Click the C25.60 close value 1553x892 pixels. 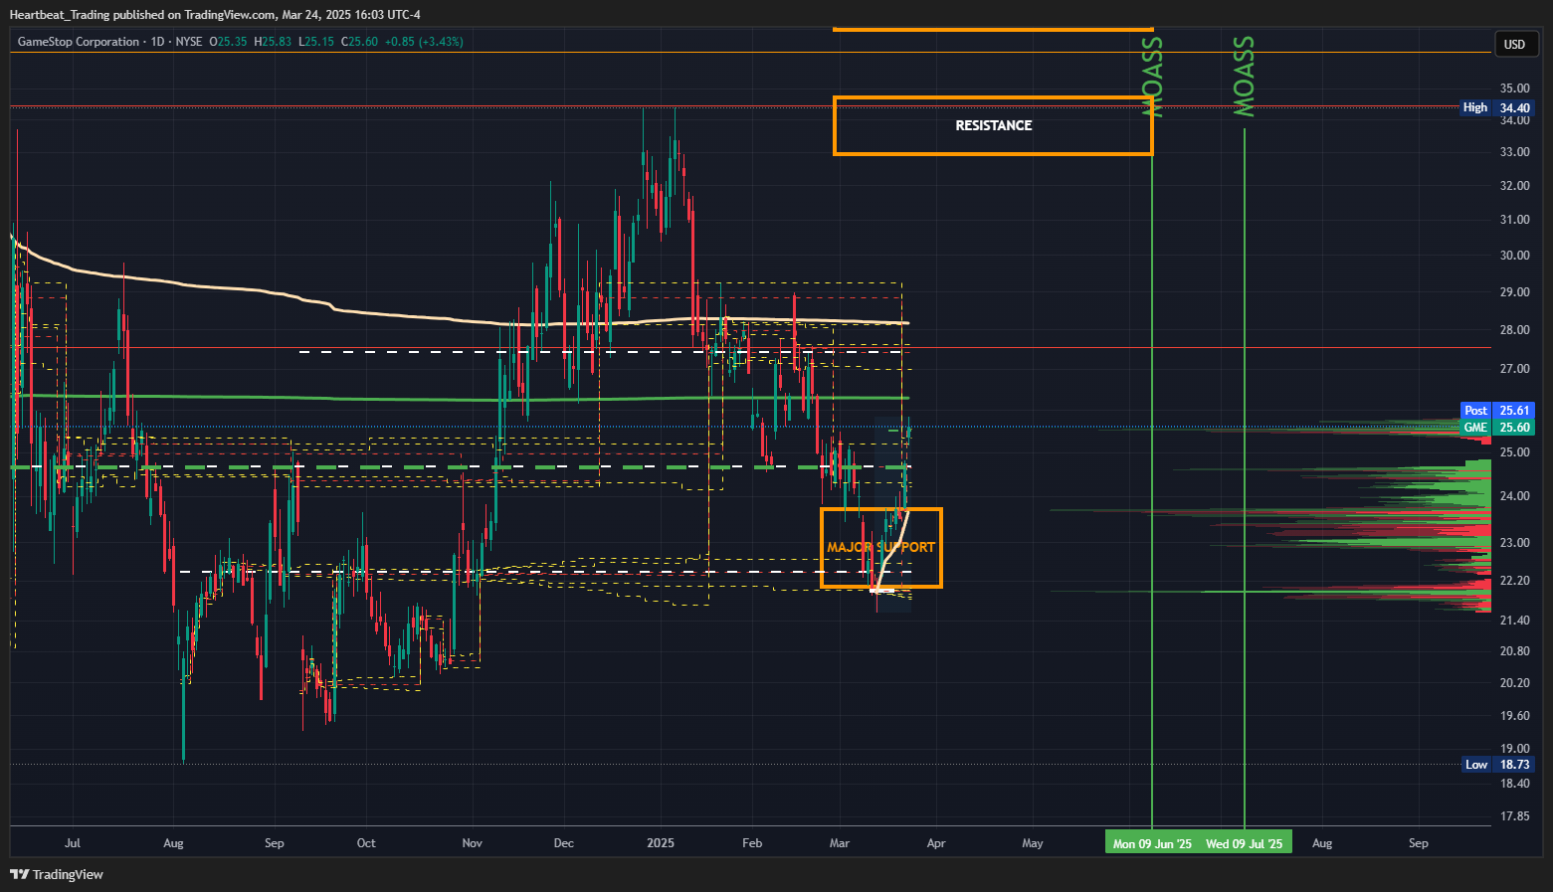tap(359, 42)
